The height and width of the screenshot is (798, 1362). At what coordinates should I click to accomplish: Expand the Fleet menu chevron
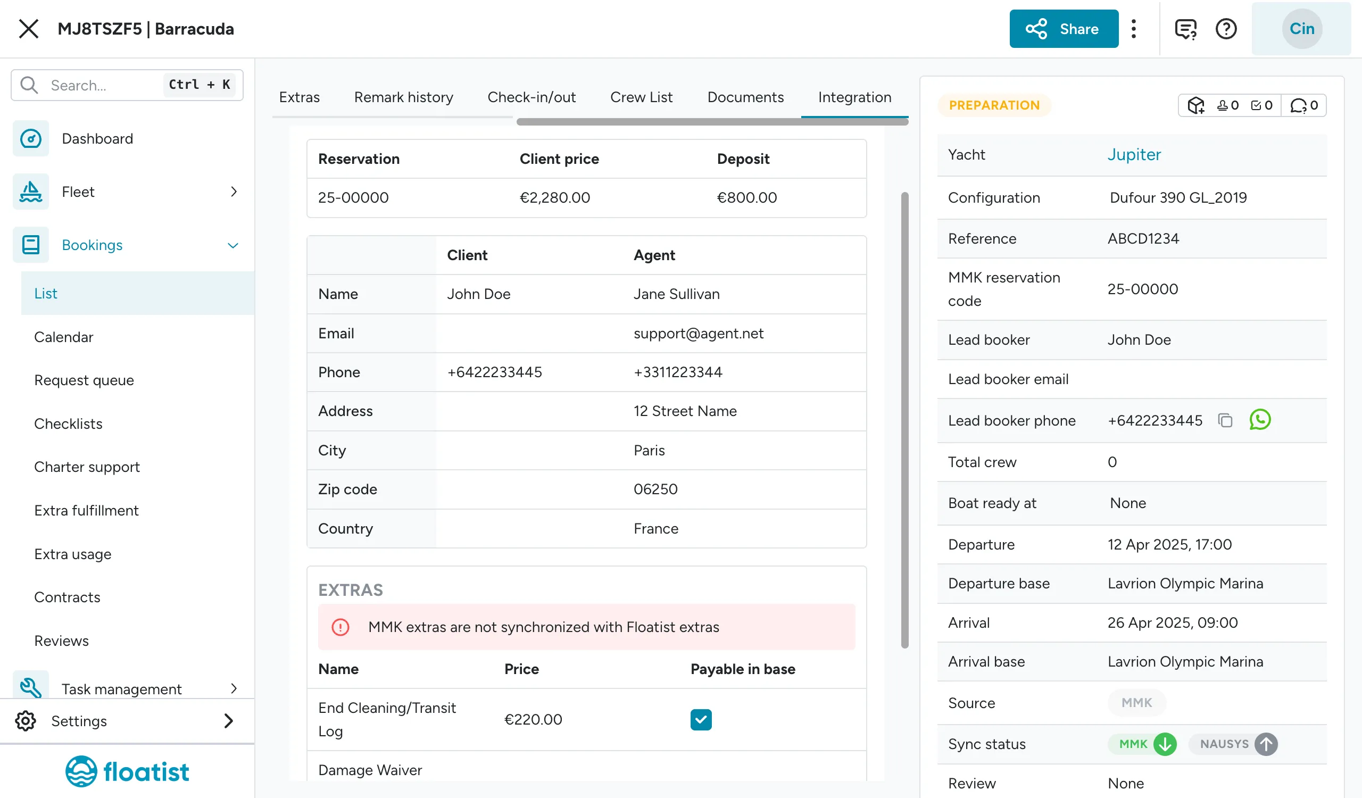[x=234, y=192]
